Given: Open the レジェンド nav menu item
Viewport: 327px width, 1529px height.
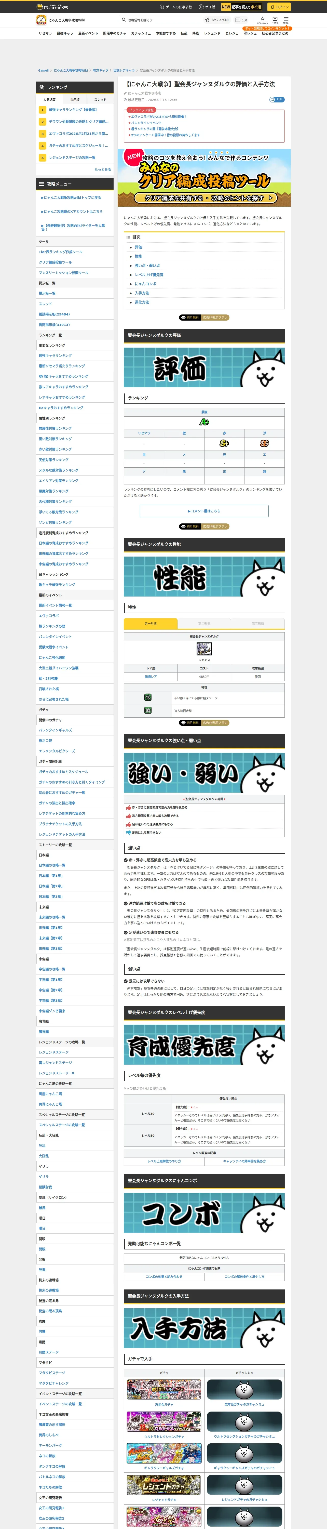Looking at the screenshot, I should pyautogui.click(x=212, y=33).
